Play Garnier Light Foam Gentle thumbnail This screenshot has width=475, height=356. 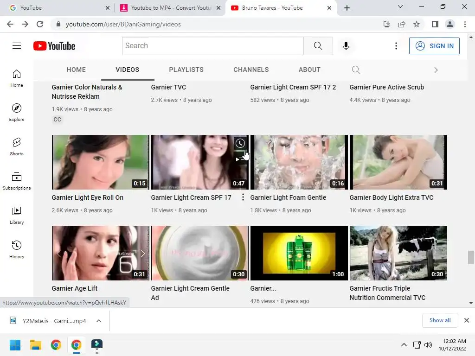(x=299, y=162)
